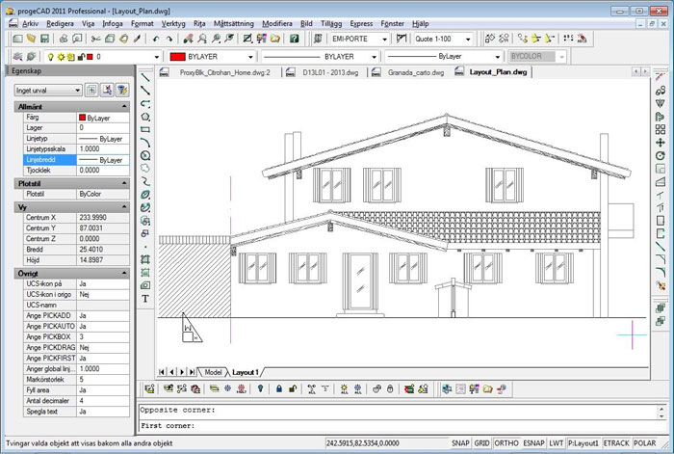Switch to the Granada_carto.dwg tab

coord(416,72)
